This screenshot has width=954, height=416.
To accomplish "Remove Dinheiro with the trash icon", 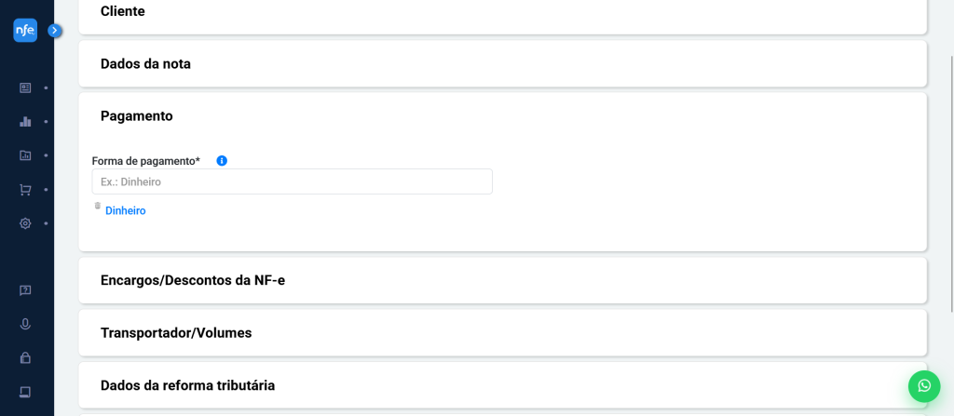I will point(97,206).
